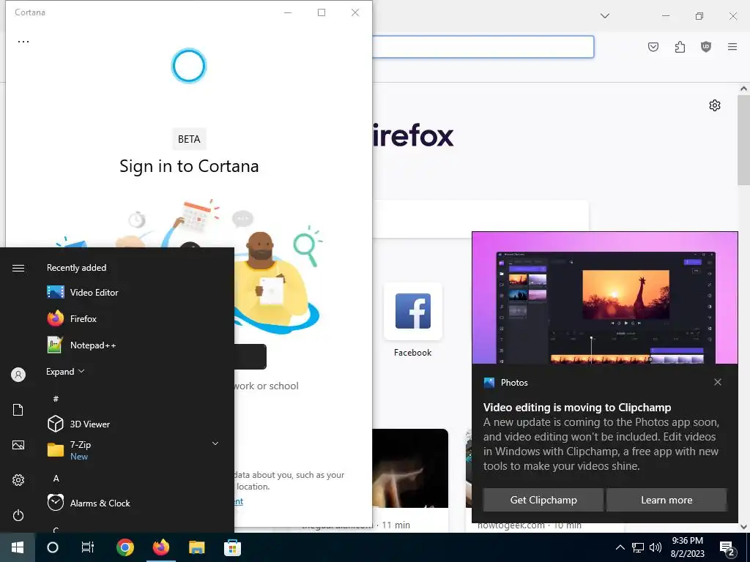Open Firefox Pocket save icon
Viewport: 750px width, 562px height.
click(x=653, y=47)
